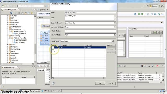
Task: Click the first document icon in job log toolbar
Action: click(x=141, y=66)
